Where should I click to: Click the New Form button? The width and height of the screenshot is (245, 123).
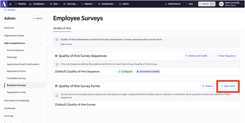(228, 86)
